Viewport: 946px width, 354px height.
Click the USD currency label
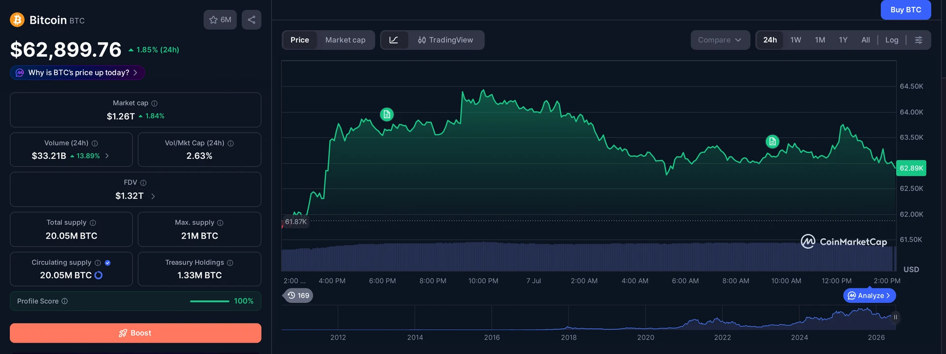(x=911, y=269)
